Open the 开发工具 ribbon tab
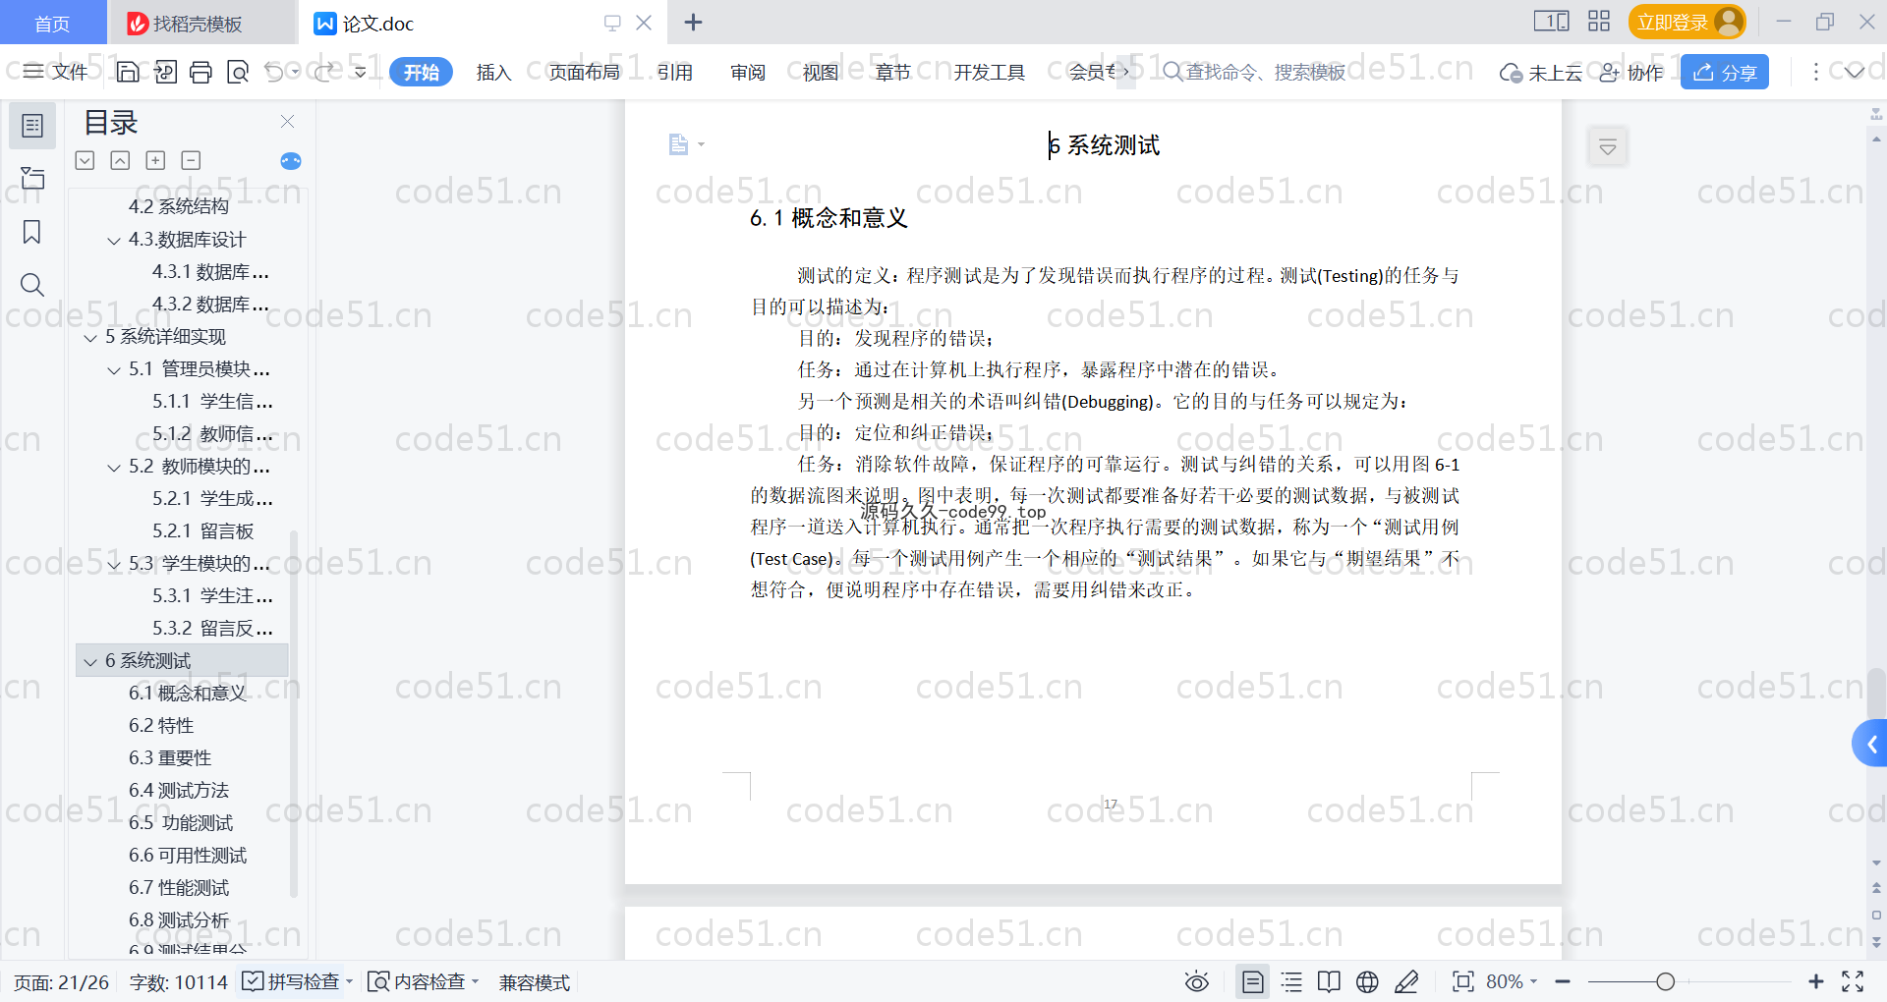 (x=989, y=72)
